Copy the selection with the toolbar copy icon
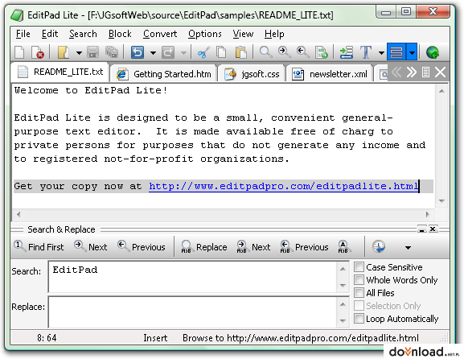This screenshot has height=359, width=464. click(x=222, y=52)
